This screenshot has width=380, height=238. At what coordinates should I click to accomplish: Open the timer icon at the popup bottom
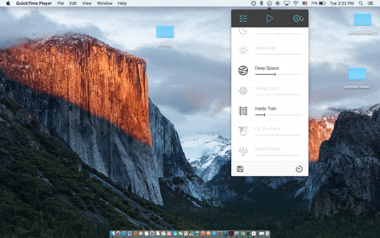point(299,169)
